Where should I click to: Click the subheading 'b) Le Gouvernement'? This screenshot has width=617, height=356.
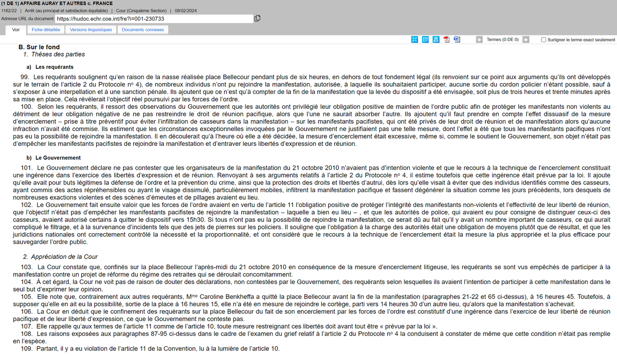[x=53, y=157]
